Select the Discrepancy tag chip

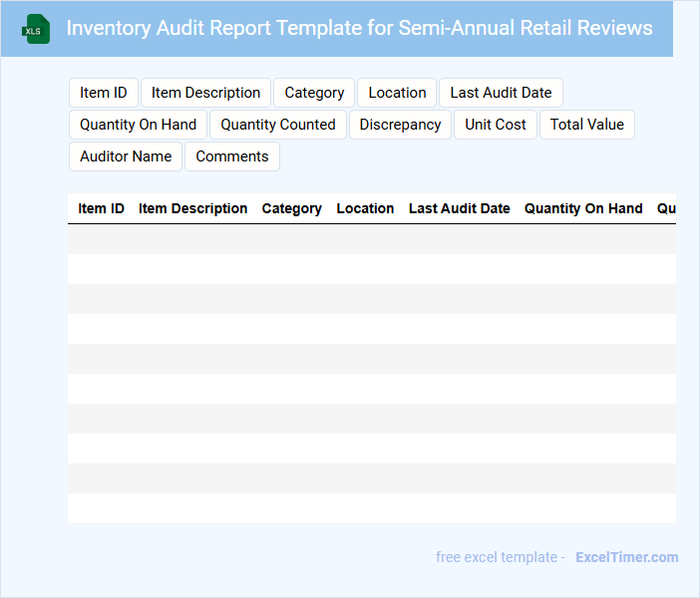pyautogui.click(x=400, y=125)
